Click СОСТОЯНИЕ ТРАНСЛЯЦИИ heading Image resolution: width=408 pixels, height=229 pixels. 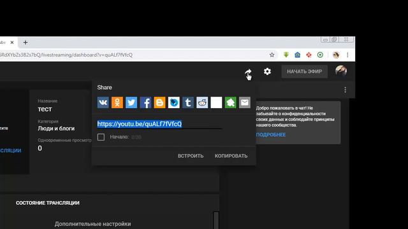[48, 203]
